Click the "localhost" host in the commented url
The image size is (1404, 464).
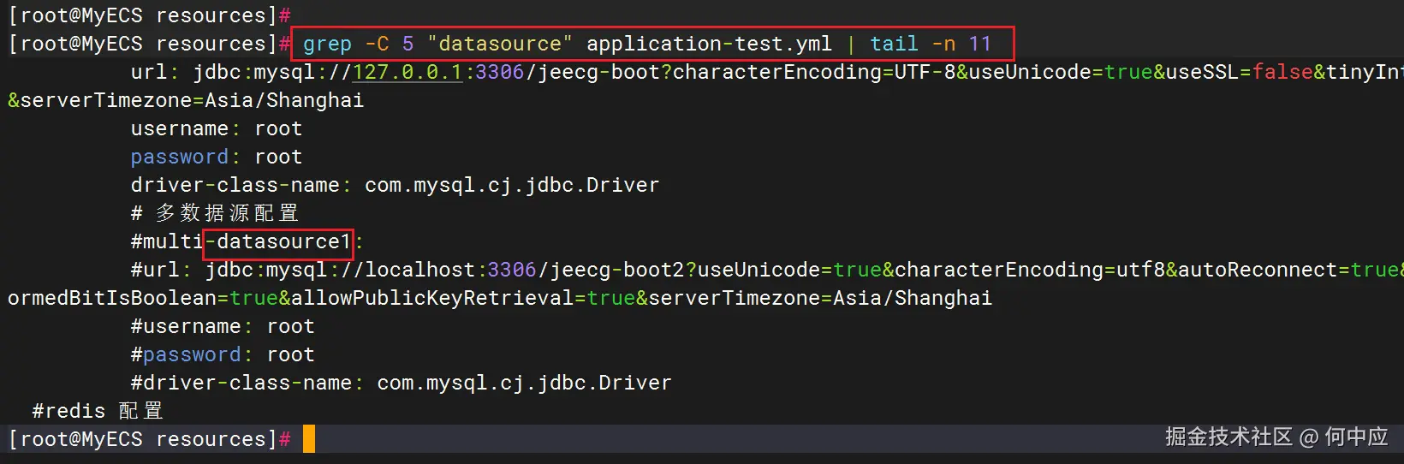click(419, 270)
